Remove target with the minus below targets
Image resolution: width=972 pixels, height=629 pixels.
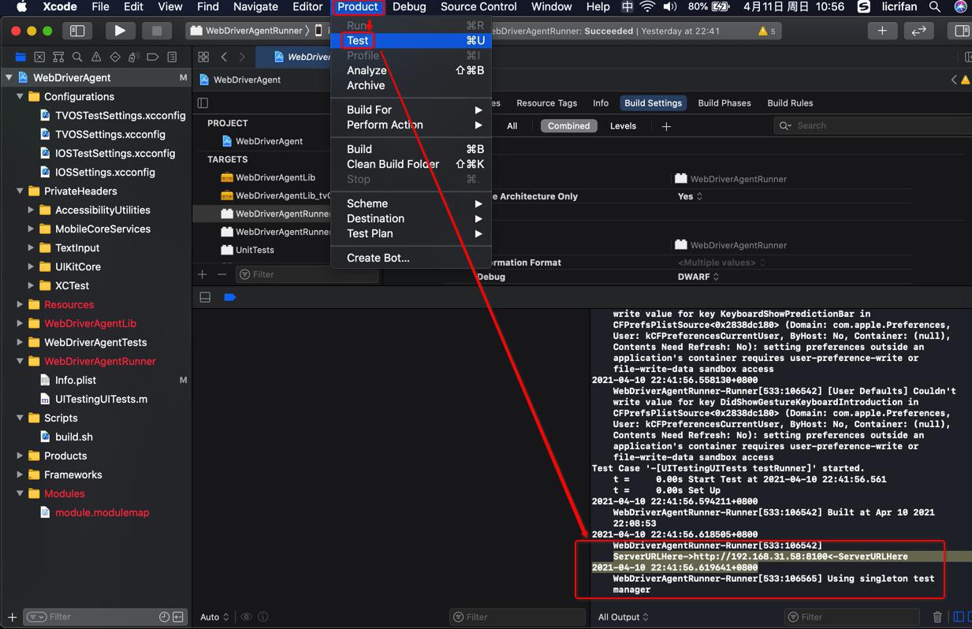point(222,274)
